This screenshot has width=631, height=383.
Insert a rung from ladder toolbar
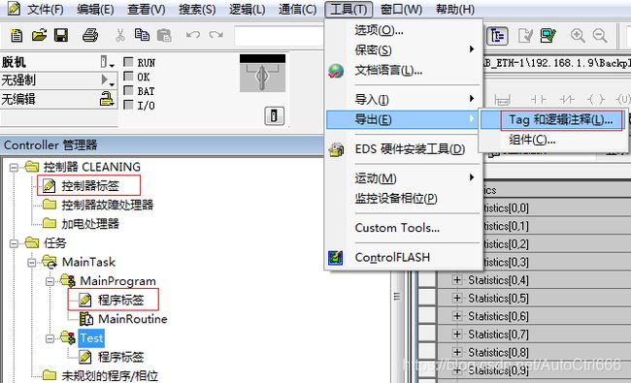[x=502, y=99]
